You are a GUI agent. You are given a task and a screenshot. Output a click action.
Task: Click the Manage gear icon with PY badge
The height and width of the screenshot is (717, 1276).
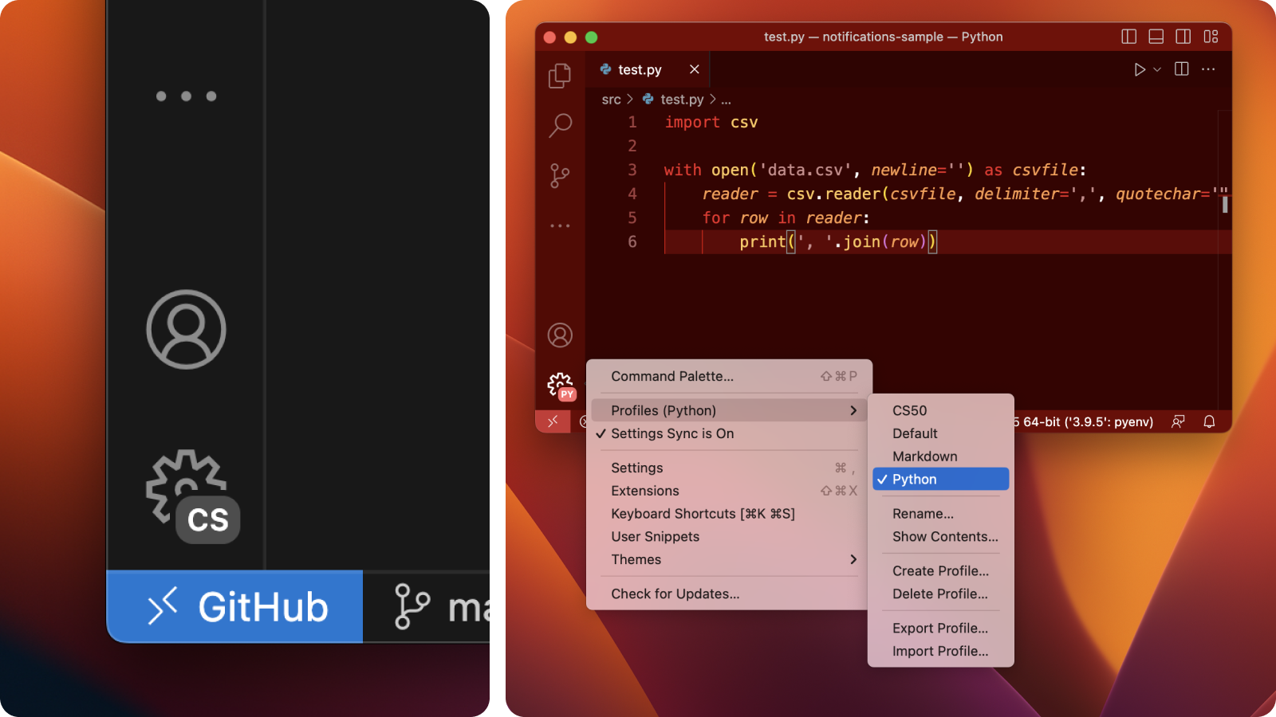tap(561, 386)
